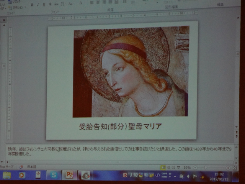Click the slide scrollbar down arrow
The width and height of the screenshot is (245, 184).
coord(237,127)
